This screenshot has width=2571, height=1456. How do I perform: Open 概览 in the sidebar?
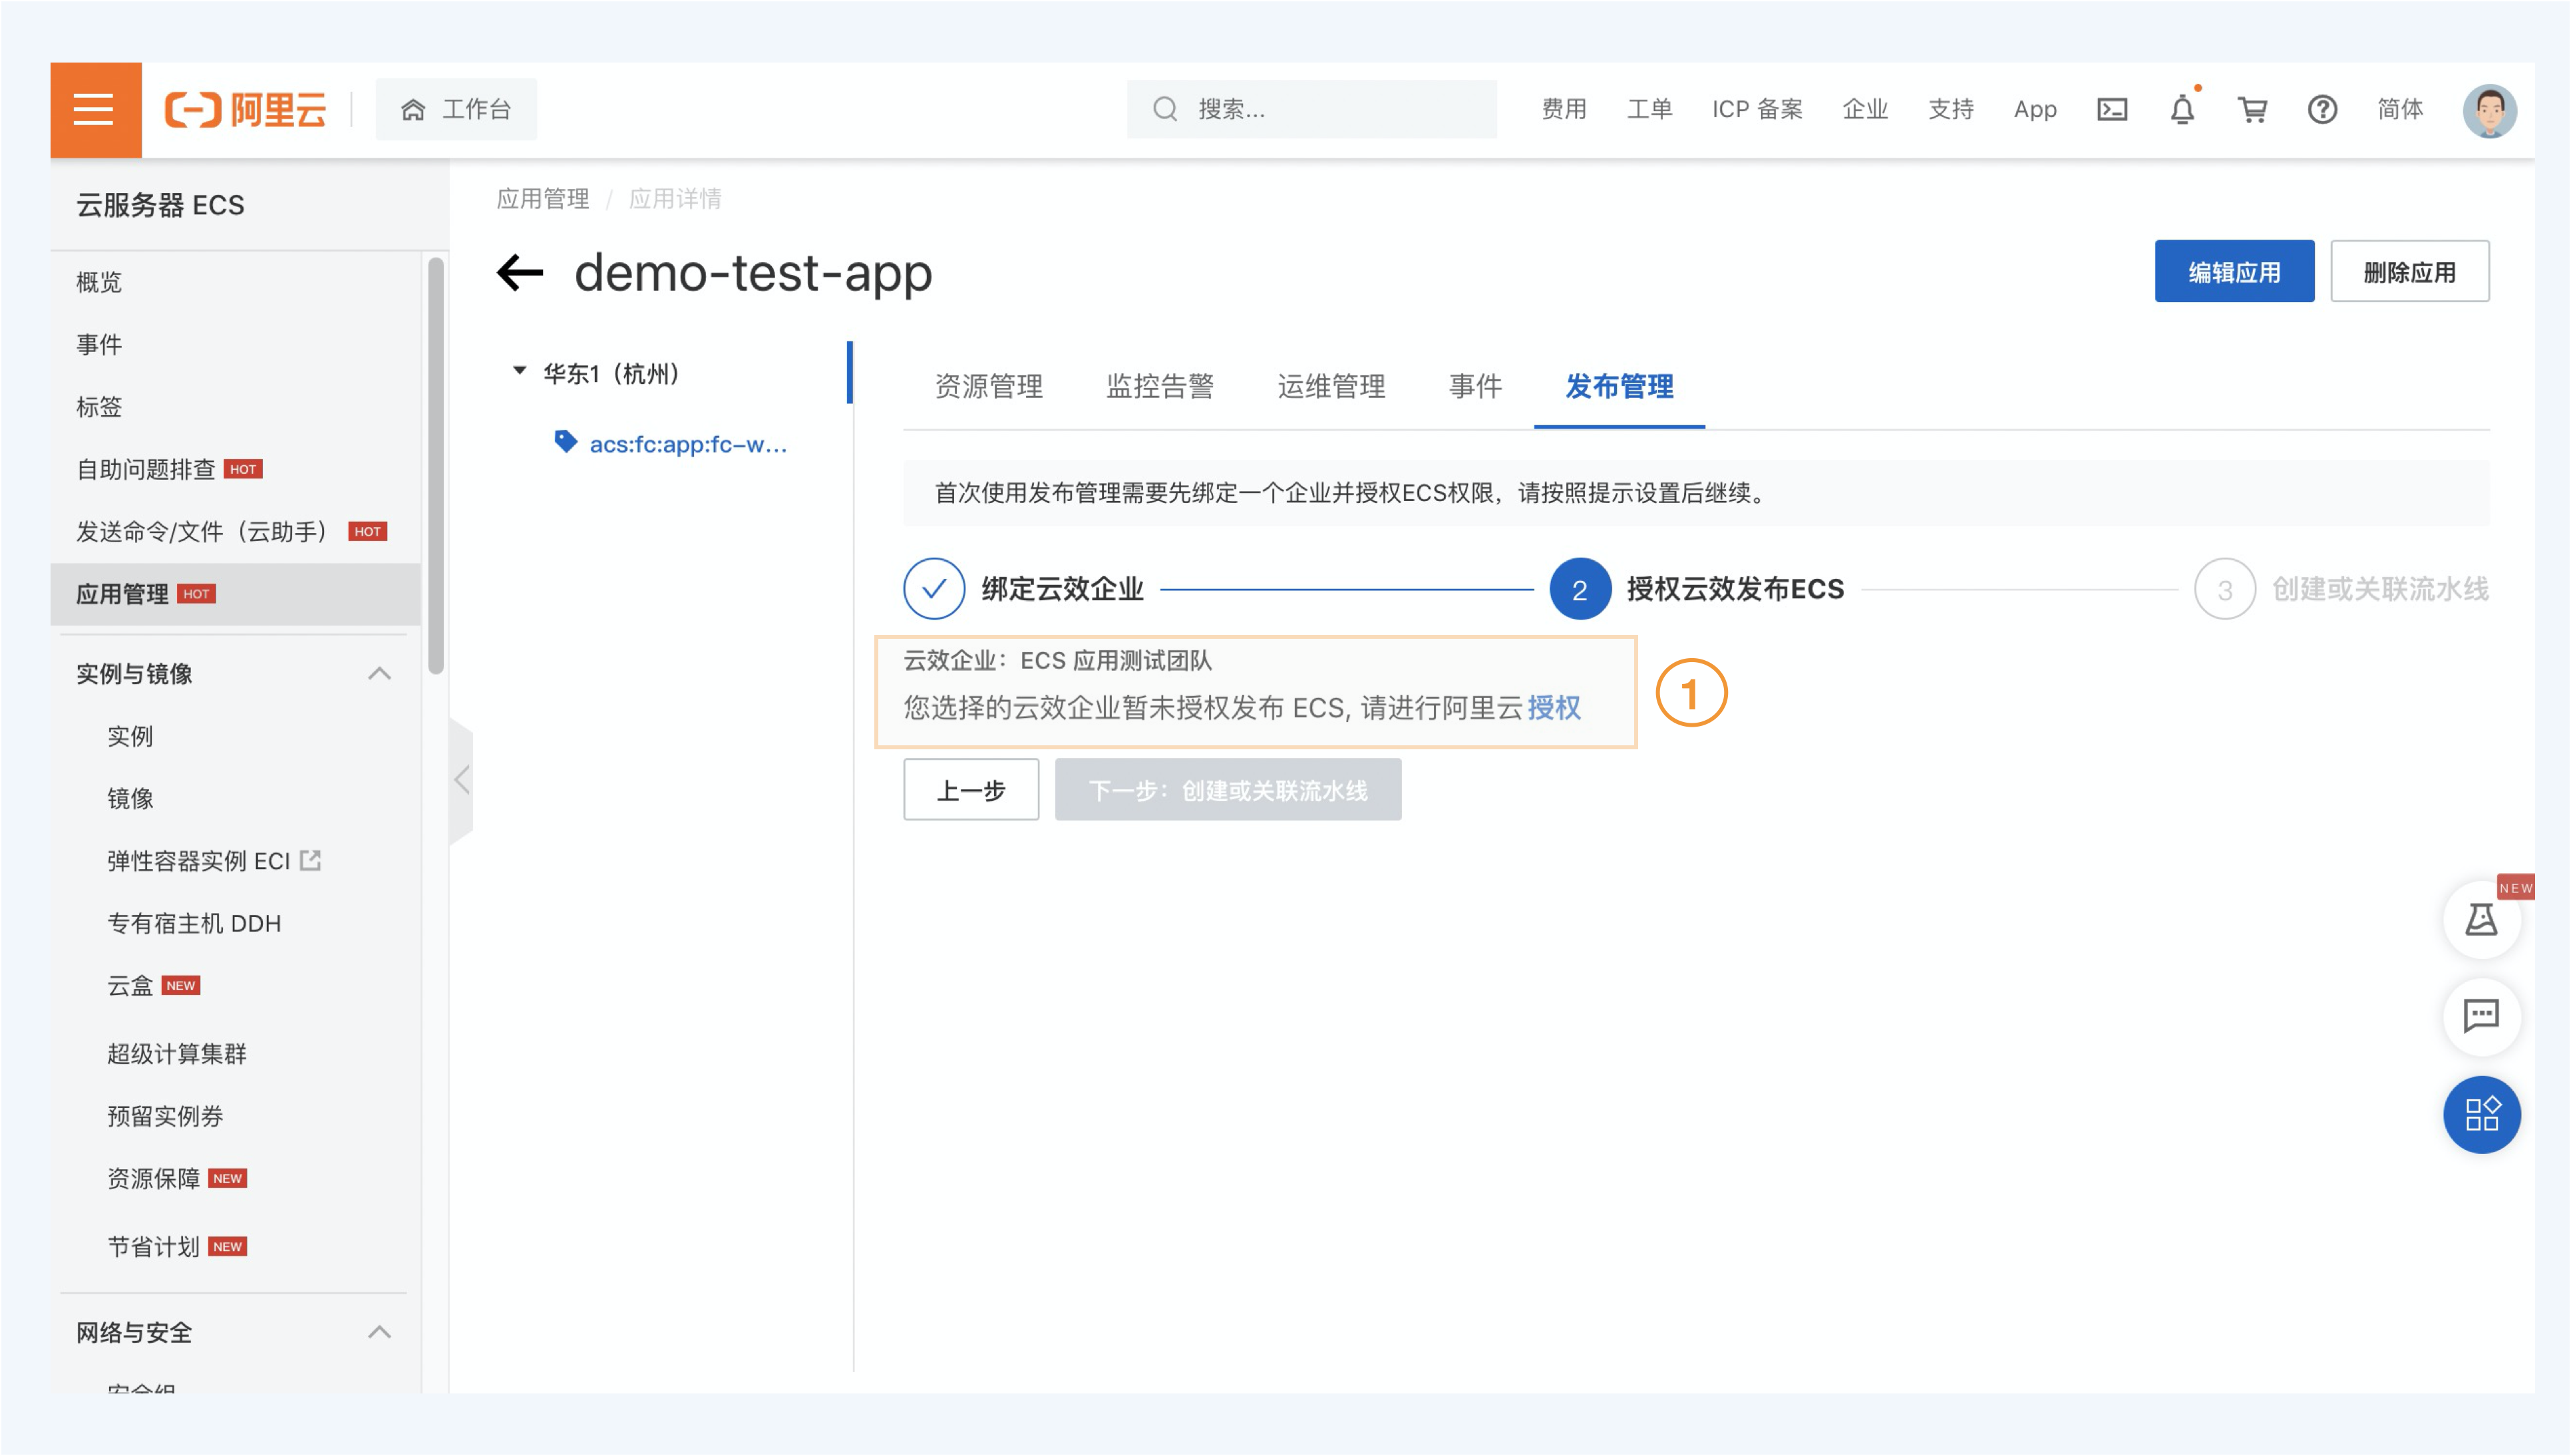point(99,282)
